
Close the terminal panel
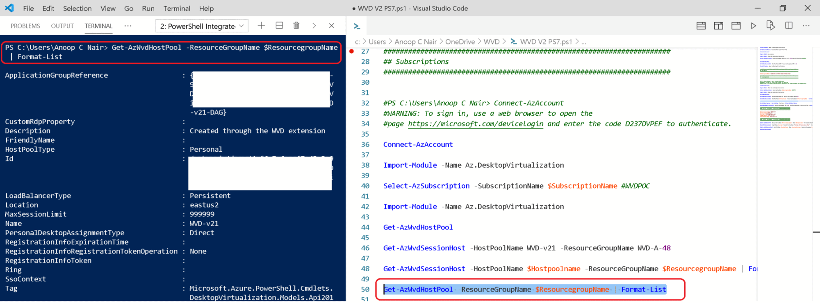tap(331, 25)
